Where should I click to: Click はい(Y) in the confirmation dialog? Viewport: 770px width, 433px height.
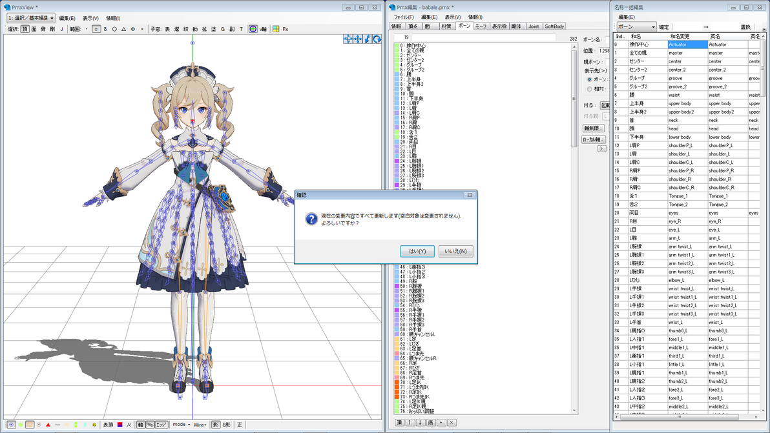pyautogui.click(x=417, y=251)
